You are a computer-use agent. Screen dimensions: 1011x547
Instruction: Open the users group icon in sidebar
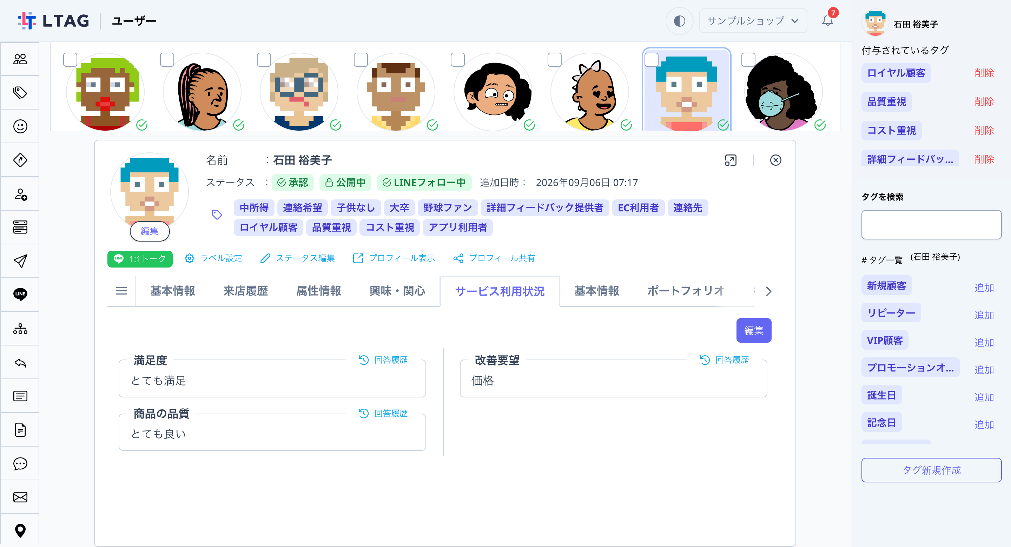point(20,59)
